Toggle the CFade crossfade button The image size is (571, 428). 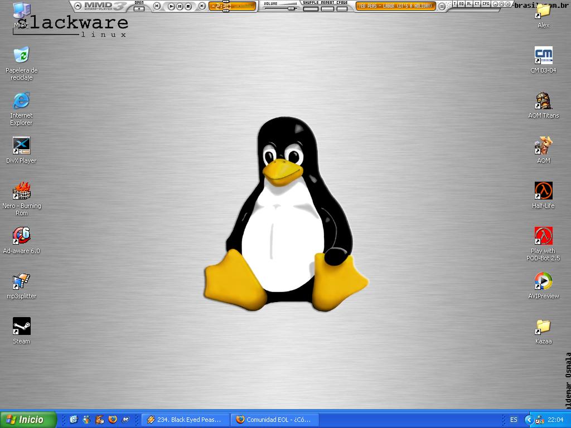(x=342, y=8)
